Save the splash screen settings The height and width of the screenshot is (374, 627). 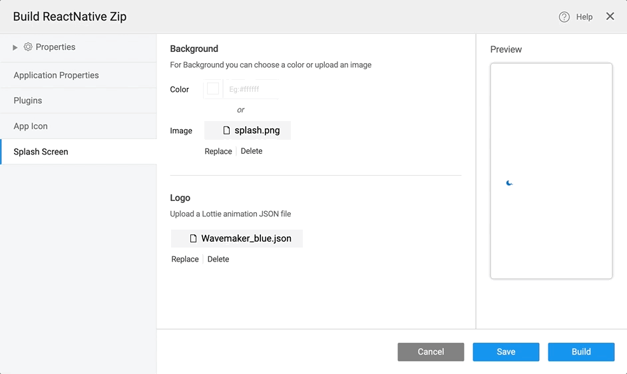(506, 352)
